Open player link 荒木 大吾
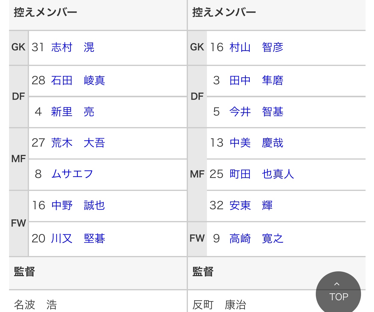This screenshot has height=312, width=374. (x=78, y=143)
